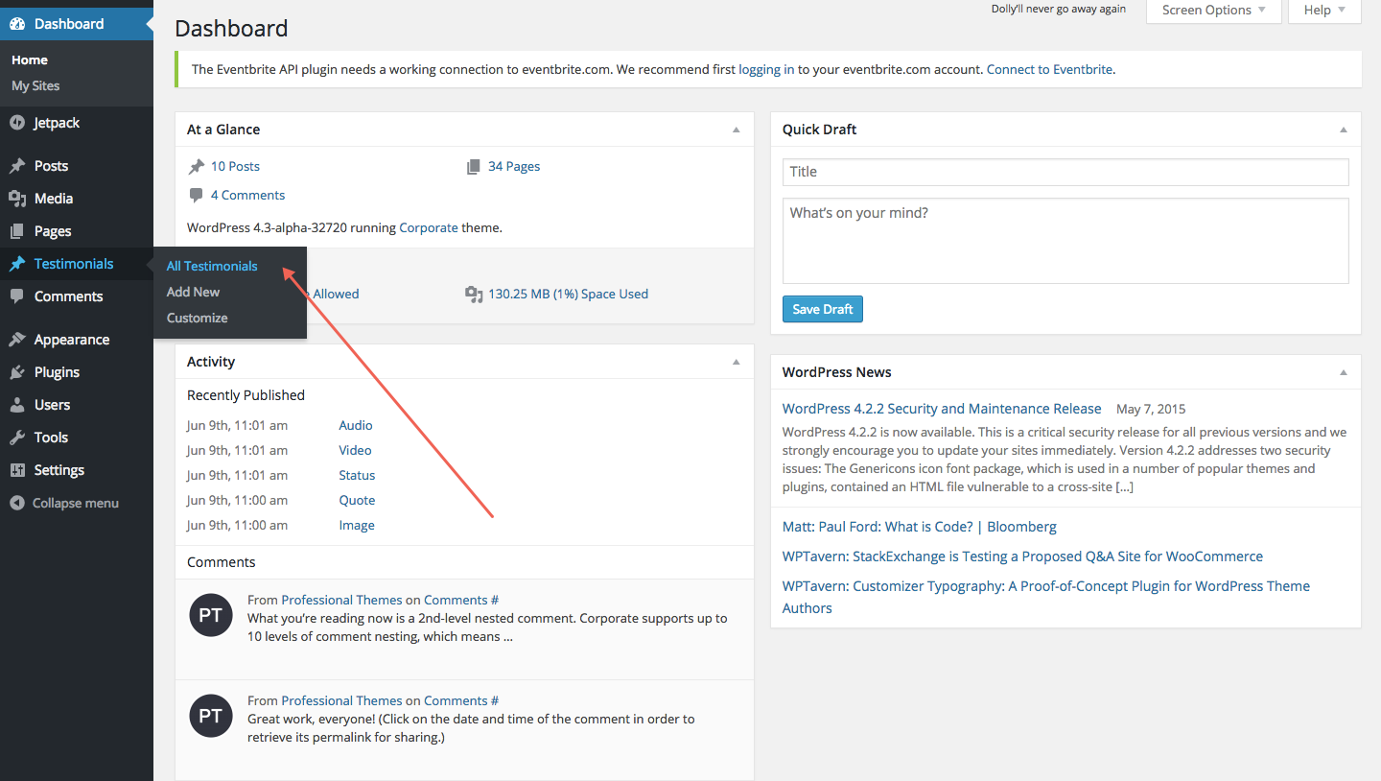Expand the Help dropdown tab
The height and width of the screenshot is (781, 1381).
click(x=1324, y=11)
